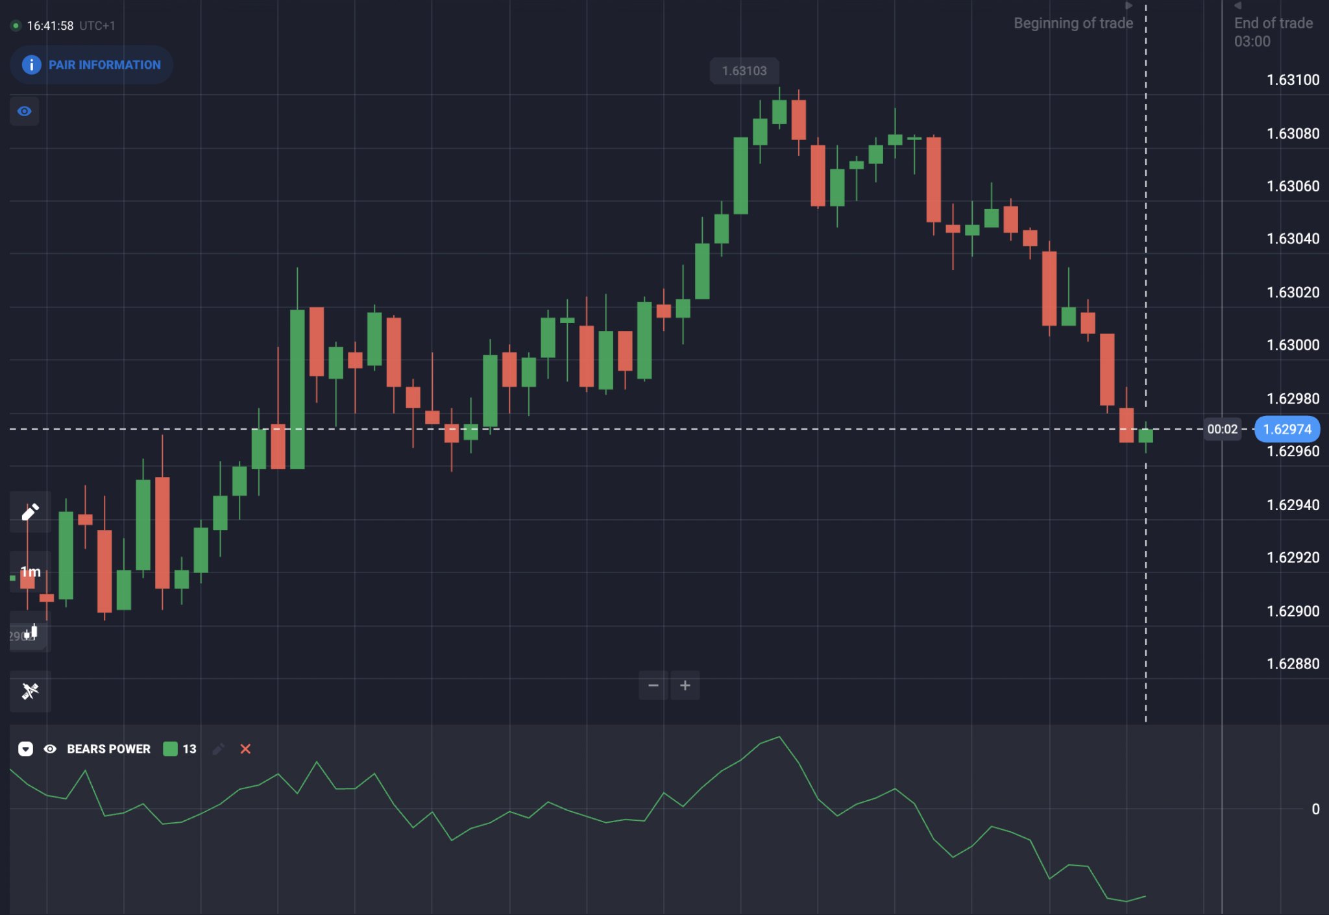This screenshot has height=915, width=1329.
Task: Collapse the Bears Power indicator panel
Action: 25,749
